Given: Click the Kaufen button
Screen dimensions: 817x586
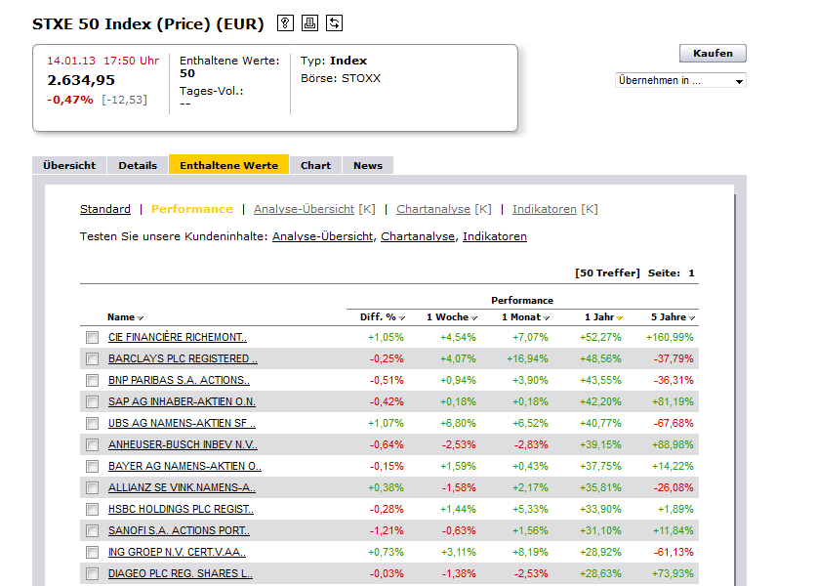Looking at the screenshot, I should (713, 53).
